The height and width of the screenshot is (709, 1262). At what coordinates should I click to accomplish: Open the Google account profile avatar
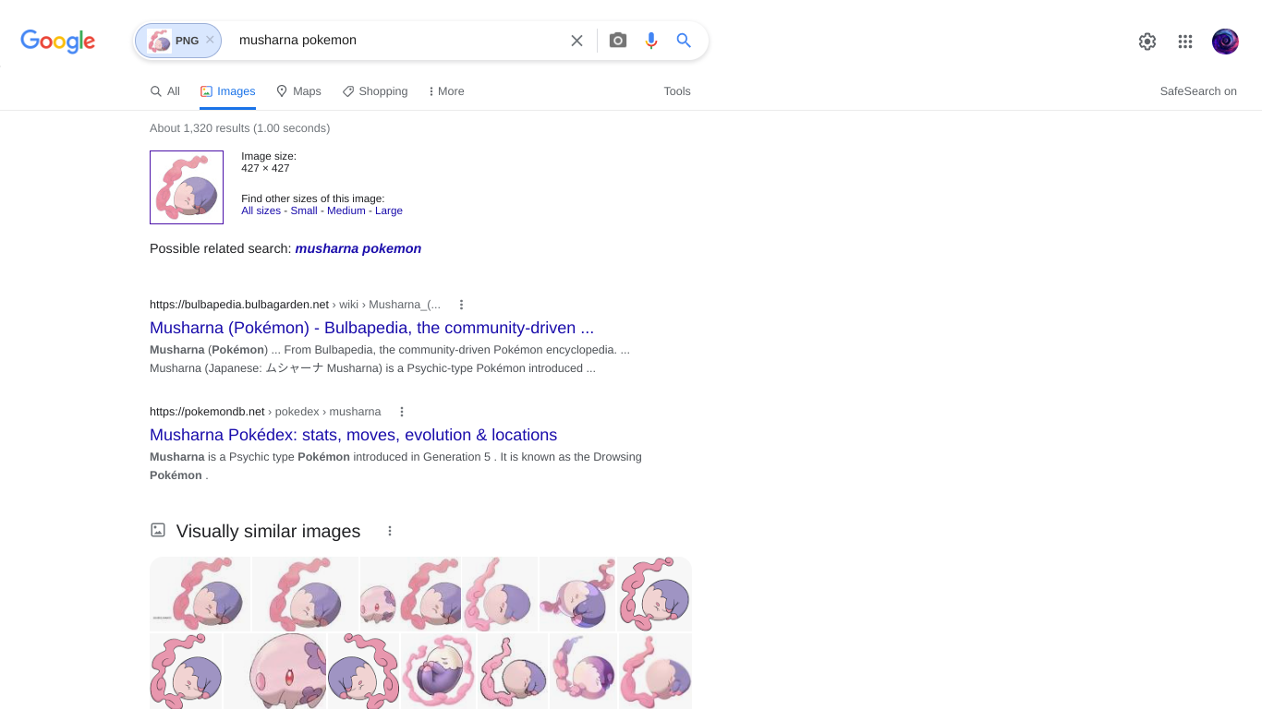[x=1225, y=42]
